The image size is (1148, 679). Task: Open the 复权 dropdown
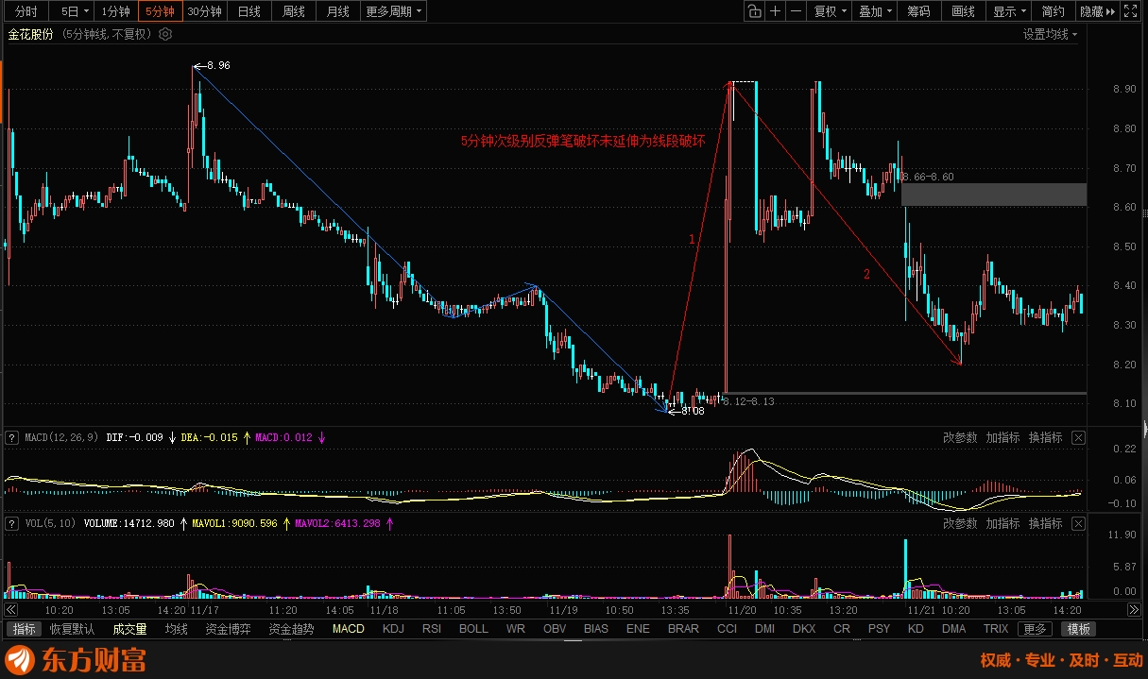pyautogui.click(x=831, y=11)
